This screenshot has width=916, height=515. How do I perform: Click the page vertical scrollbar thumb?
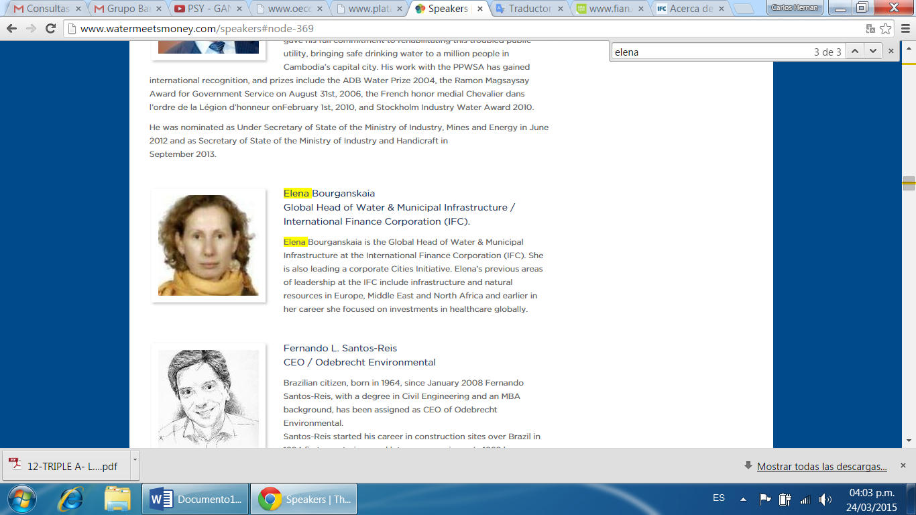(909, 183)
